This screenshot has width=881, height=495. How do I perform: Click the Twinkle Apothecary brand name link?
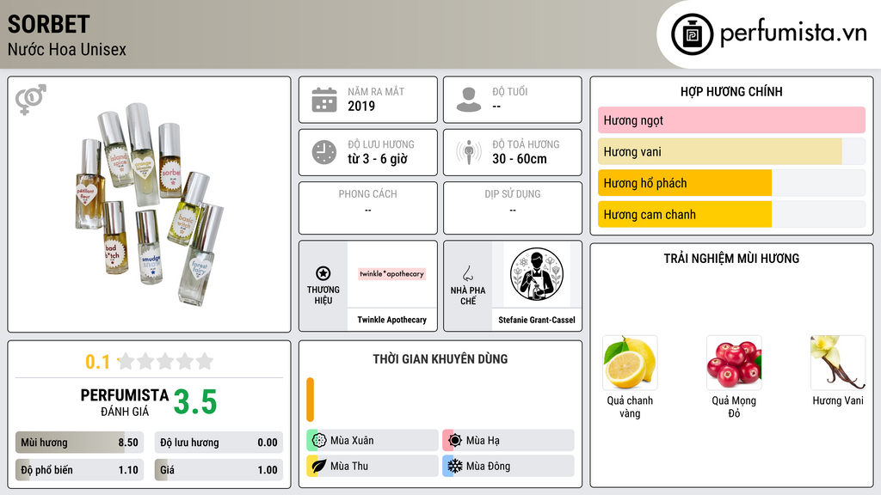click(x=392, y=320)
